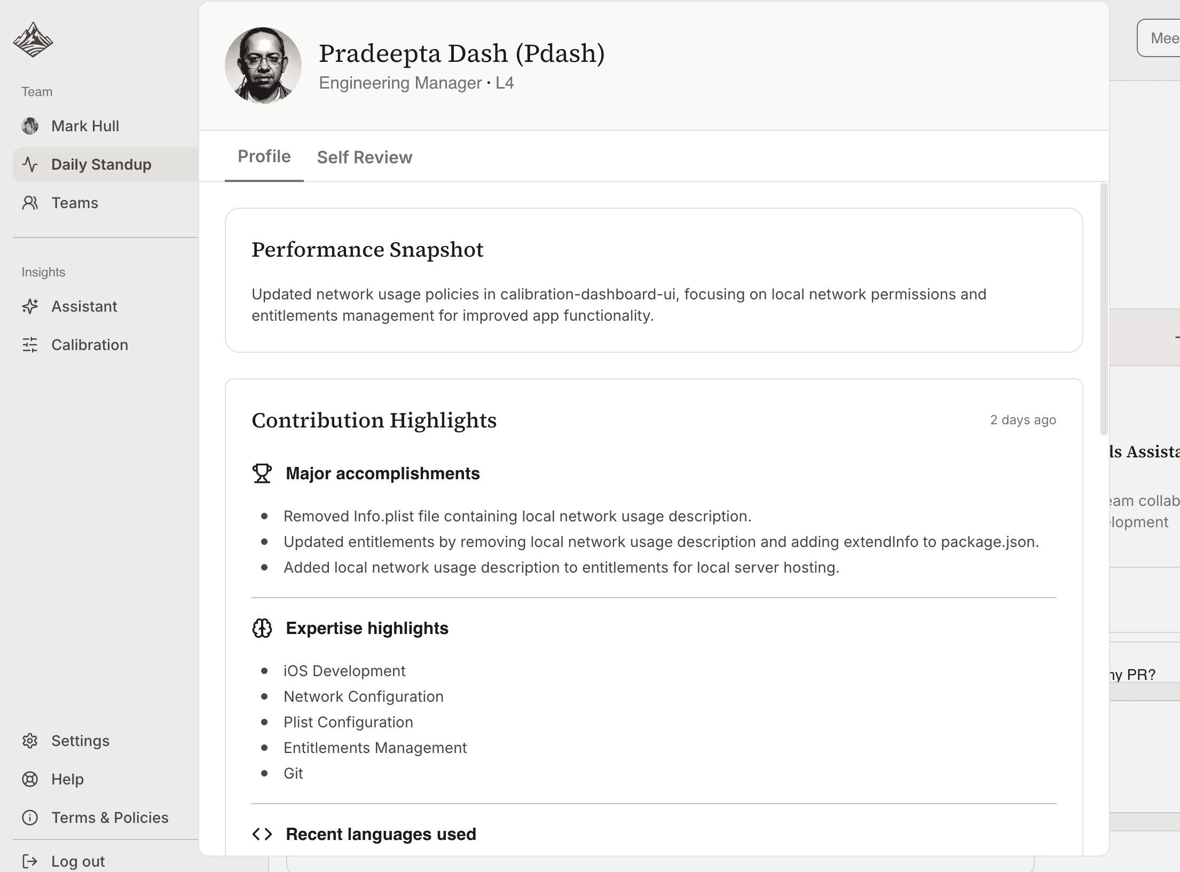Open the Settings gear icon
This screenshot has height=872, width=1180.
click(30, 741)
